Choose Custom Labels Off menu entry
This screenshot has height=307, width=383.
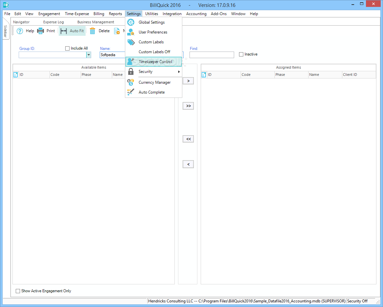coord(154,52)
